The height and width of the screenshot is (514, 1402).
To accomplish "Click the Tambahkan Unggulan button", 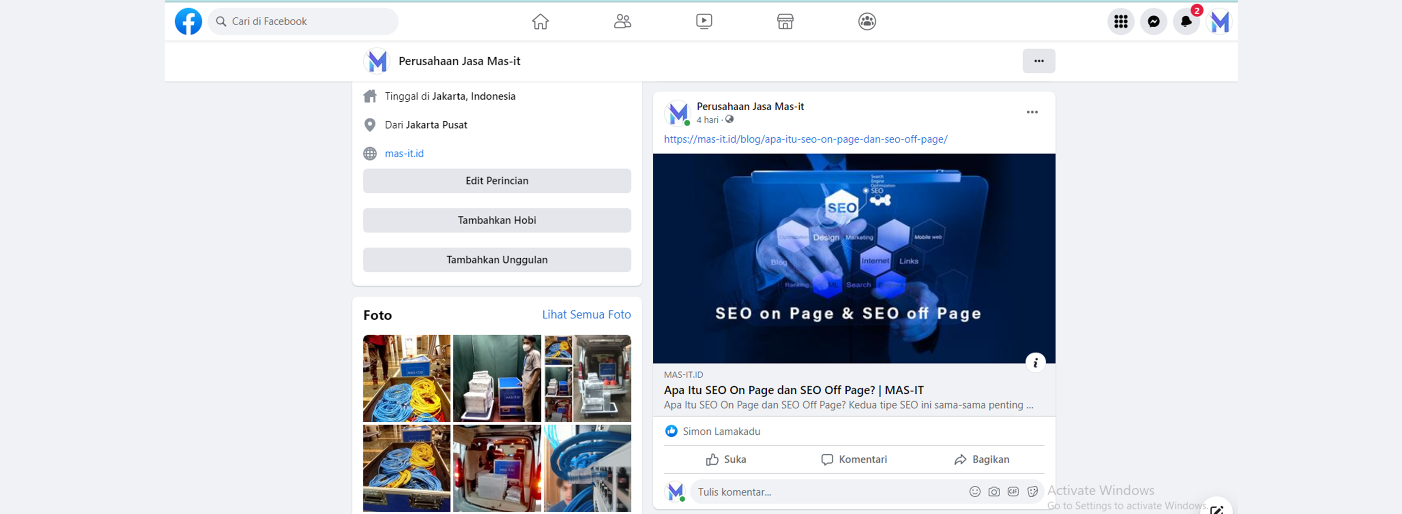I will click(x=497, y=260).
